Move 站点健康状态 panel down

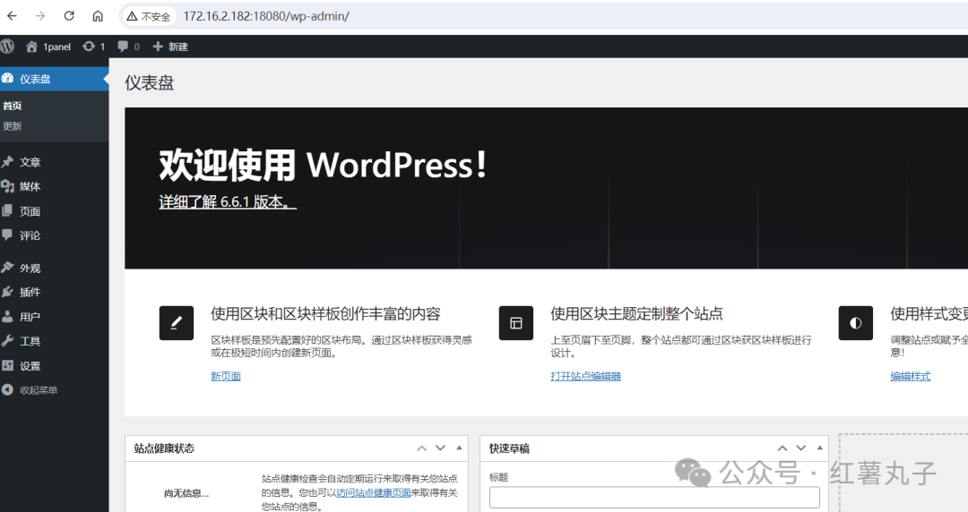point(440,448)
